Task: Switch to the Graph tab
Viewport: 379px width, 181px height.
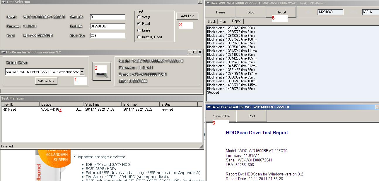Action: (x=211, y=22)
